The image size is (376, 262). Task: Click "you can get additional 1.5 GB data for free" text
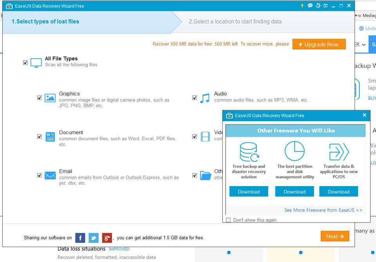pyautogui.click(x=161, y=238)
